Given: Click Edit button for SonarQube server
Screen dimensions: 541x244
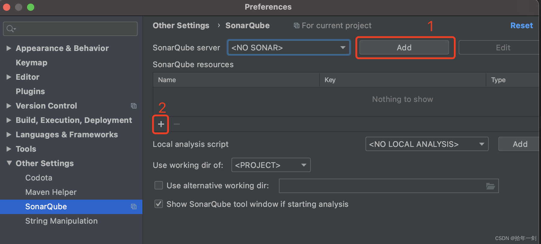Looking at the screenshot, I should pyautogui.click(x=500, y=47).
